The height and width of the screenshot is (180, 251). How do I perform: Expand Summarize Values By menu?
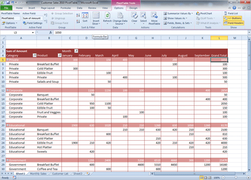pos(178,14)
